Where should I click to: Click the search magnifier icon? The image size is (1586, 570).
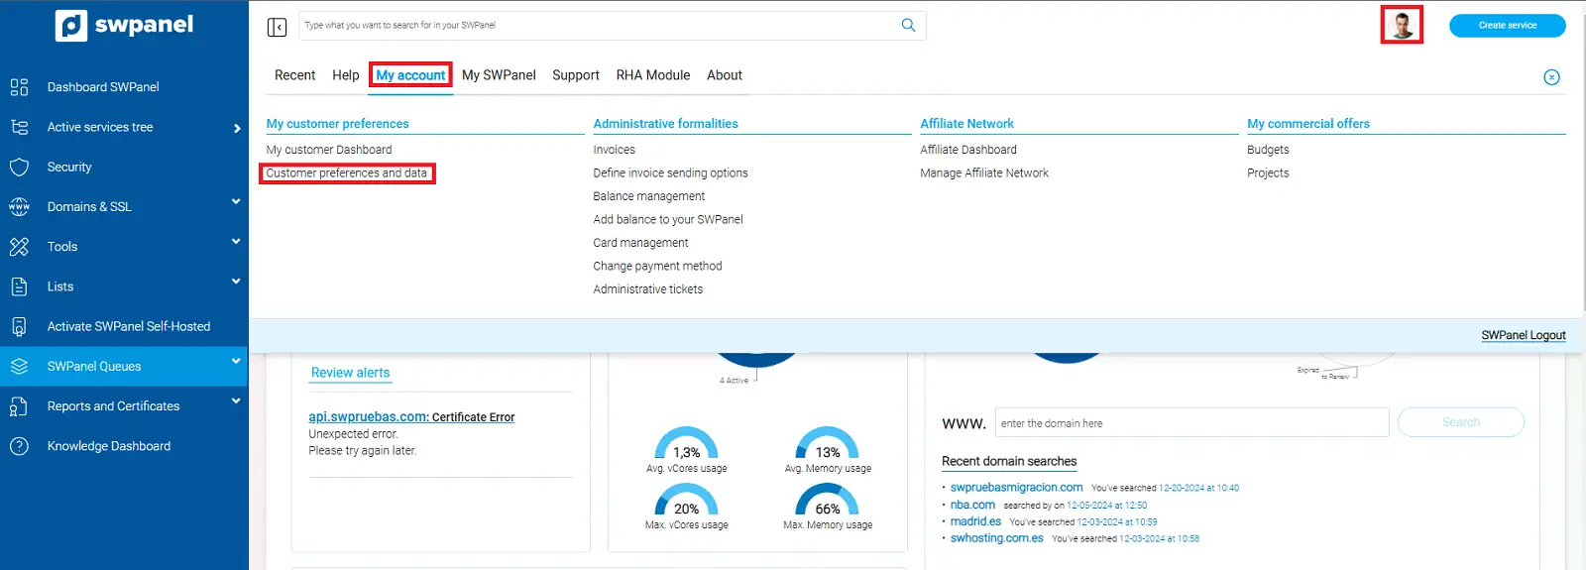coord(908,26)
